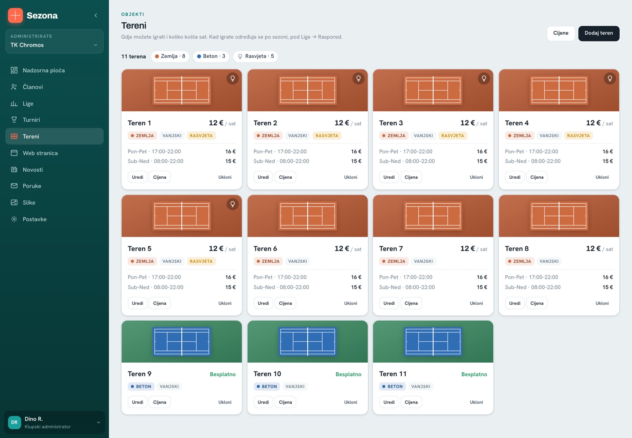632x438 pixels.
Task: Open Poruke envelope icon
Action: (x=14, y=186)
